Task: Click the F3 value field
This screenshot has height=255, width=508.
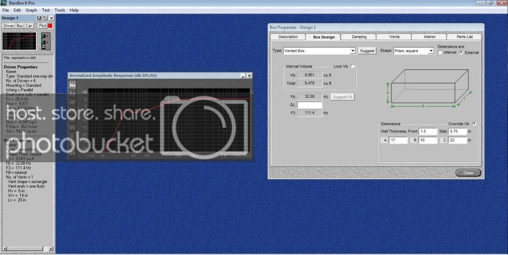Action: pos(310,113)
